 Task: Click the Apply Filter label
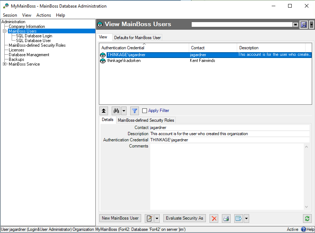click(x=159, y=111)
